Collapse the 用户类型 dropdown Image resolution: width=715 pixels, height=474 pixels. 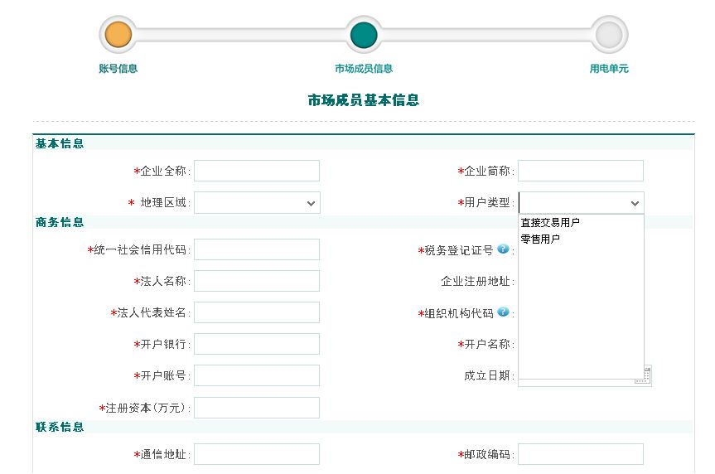581,203
